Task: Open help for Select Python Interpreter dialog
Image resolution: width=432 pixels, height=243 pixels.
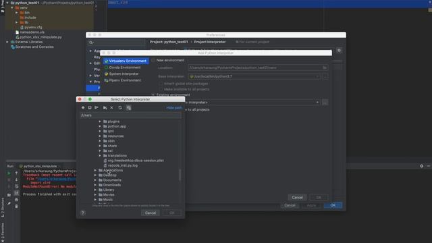Action: click(x=83, y=213)
